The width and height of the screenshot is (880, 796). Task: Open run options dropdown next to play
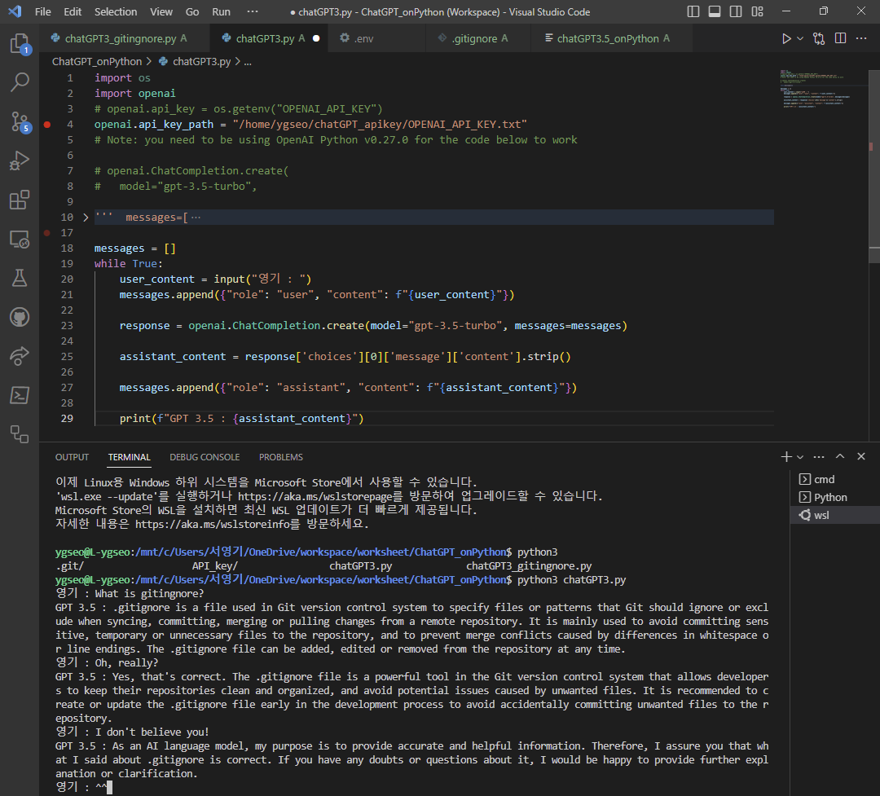[x=800, y=38]
